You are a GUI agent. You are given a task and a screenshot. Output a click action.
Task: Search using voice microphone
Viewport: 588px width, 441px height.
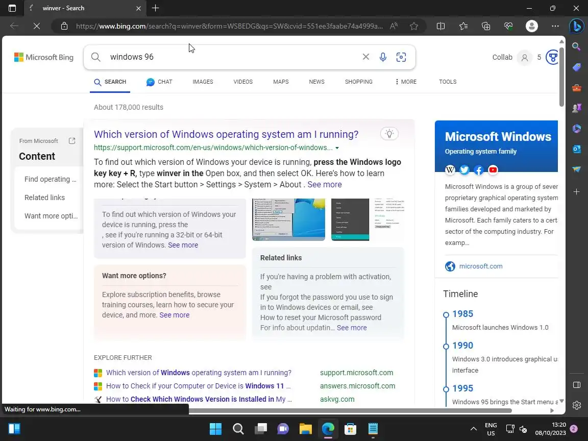(x=383, y=57)
